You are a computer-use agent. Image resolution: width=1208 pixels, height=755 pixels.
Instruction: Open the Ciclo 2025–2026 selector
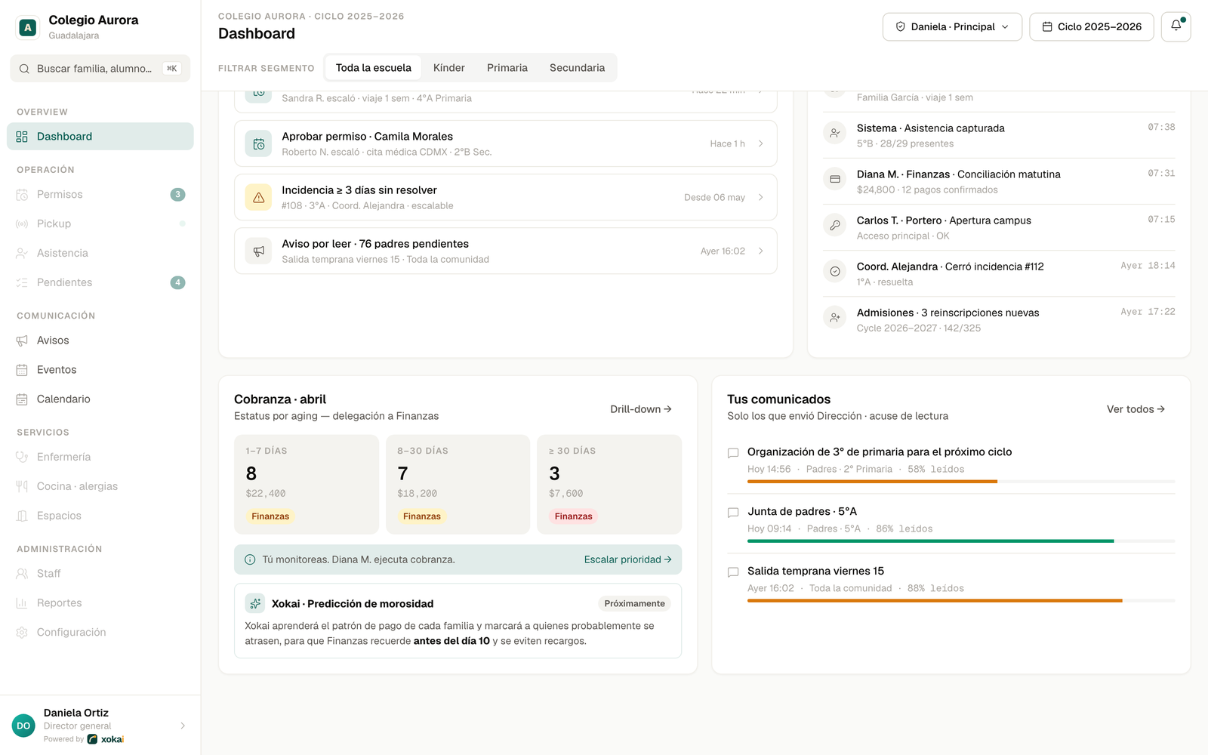pos(1091,26)
